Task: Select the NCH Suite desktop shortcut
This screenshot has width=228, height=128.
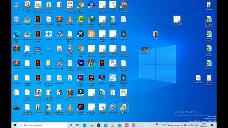Action: 102,79
